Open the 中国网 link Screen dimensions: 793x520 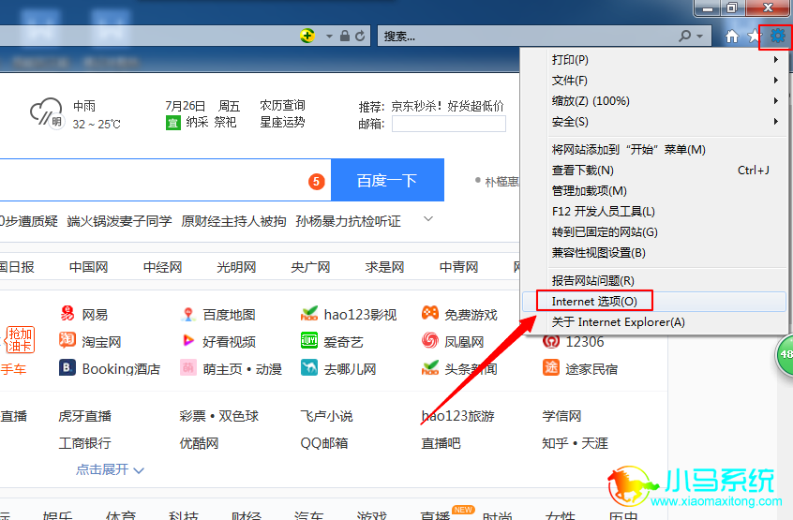point(88,267)
